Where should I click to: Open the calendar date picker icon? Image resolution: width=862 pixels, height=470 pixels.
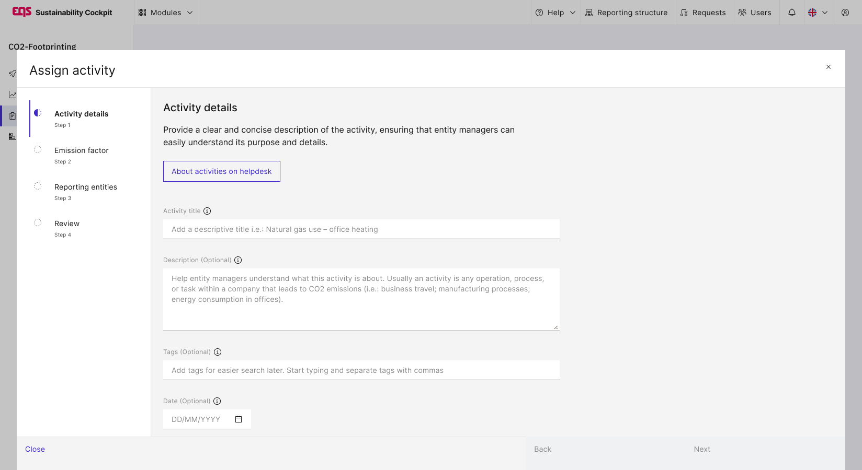point(239,419)
